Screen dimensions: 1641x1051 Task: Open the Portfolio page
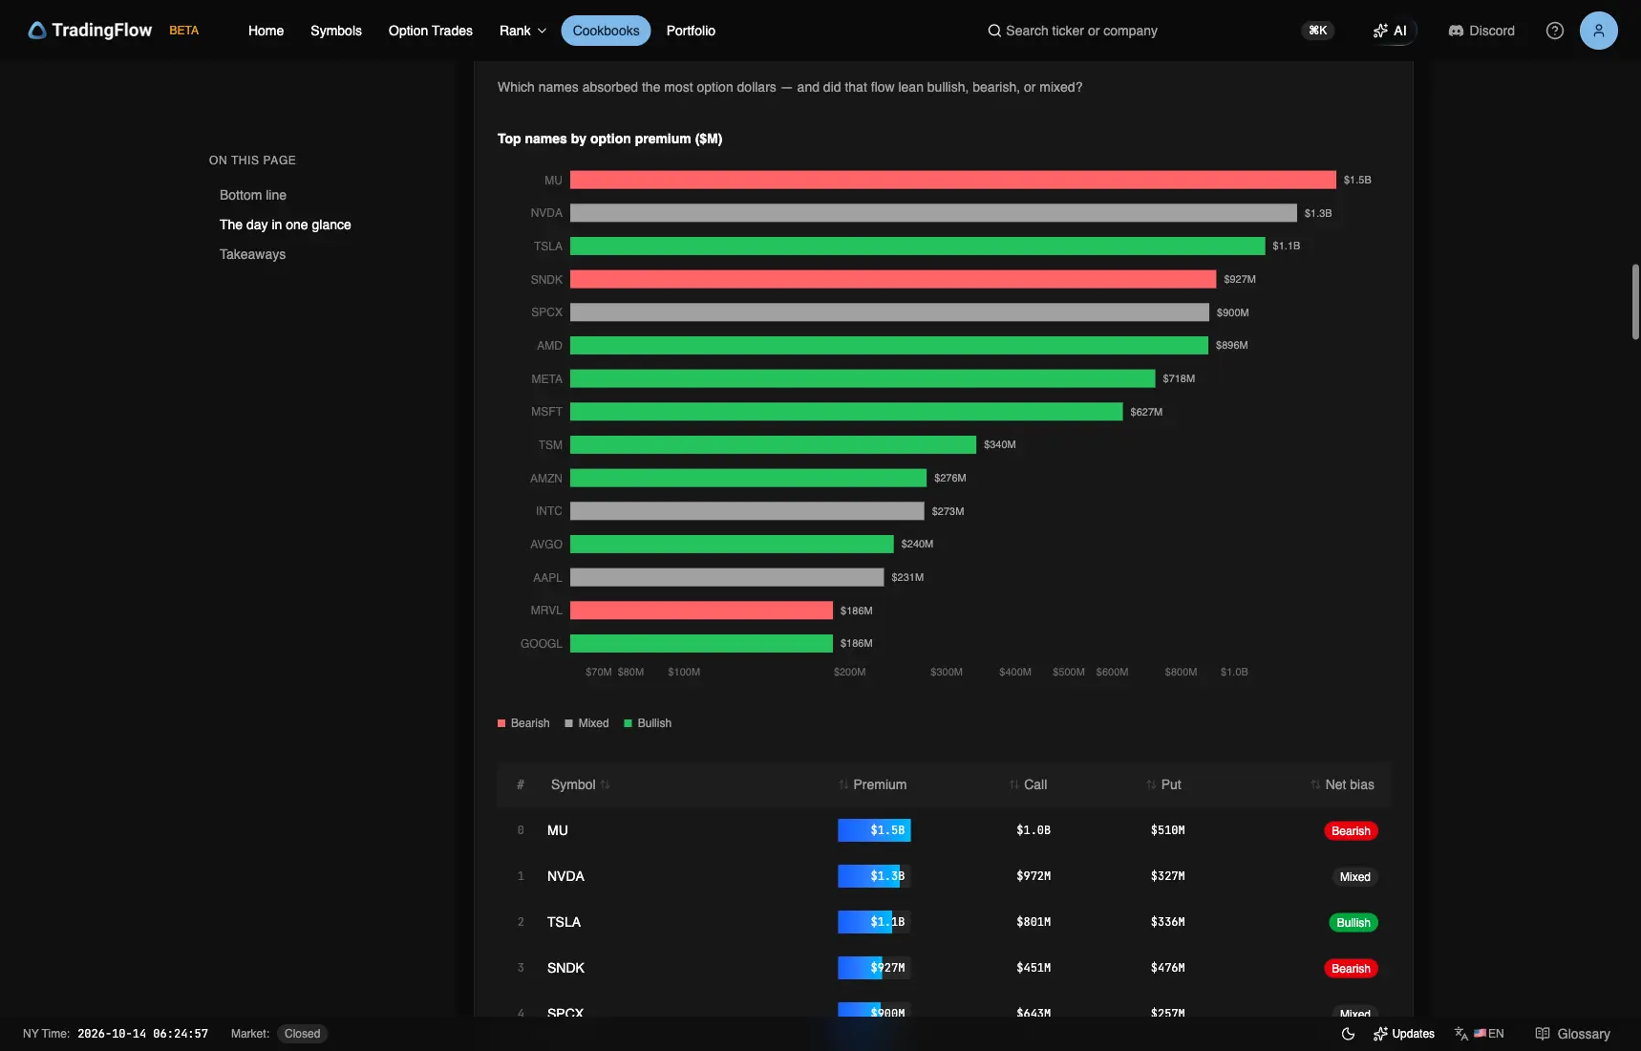coord(691,31)
